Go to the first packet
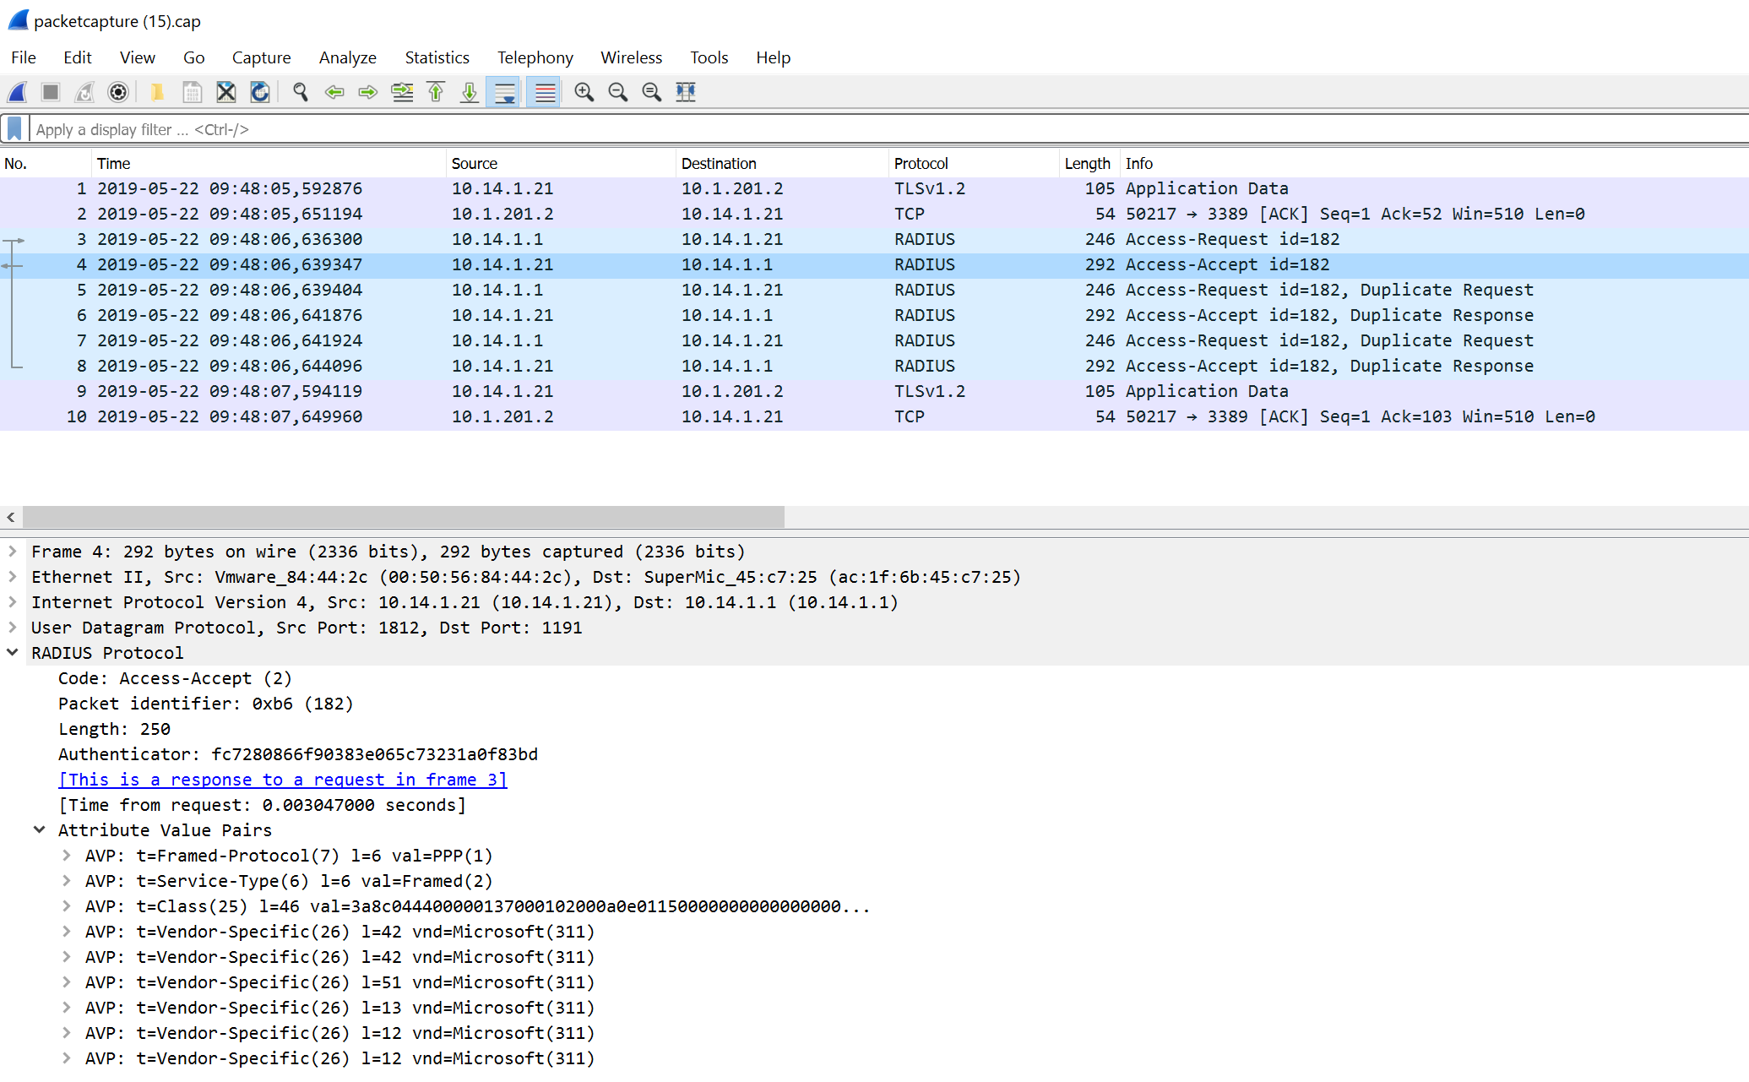Screen dimensions: 1749x1082 [436, 92]
